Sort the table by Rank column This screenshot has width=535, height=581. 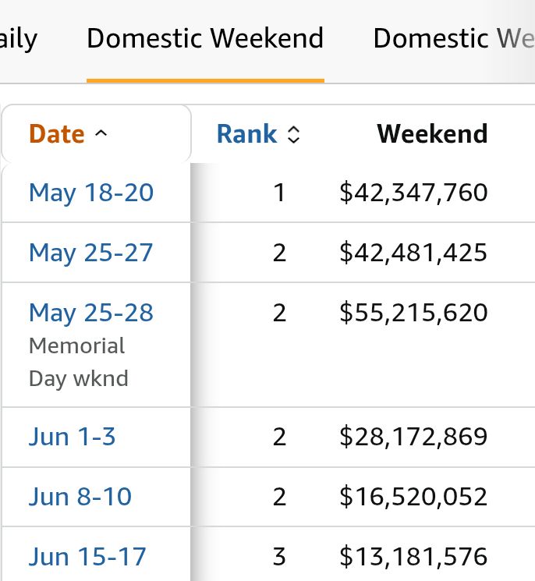(246, 134)
